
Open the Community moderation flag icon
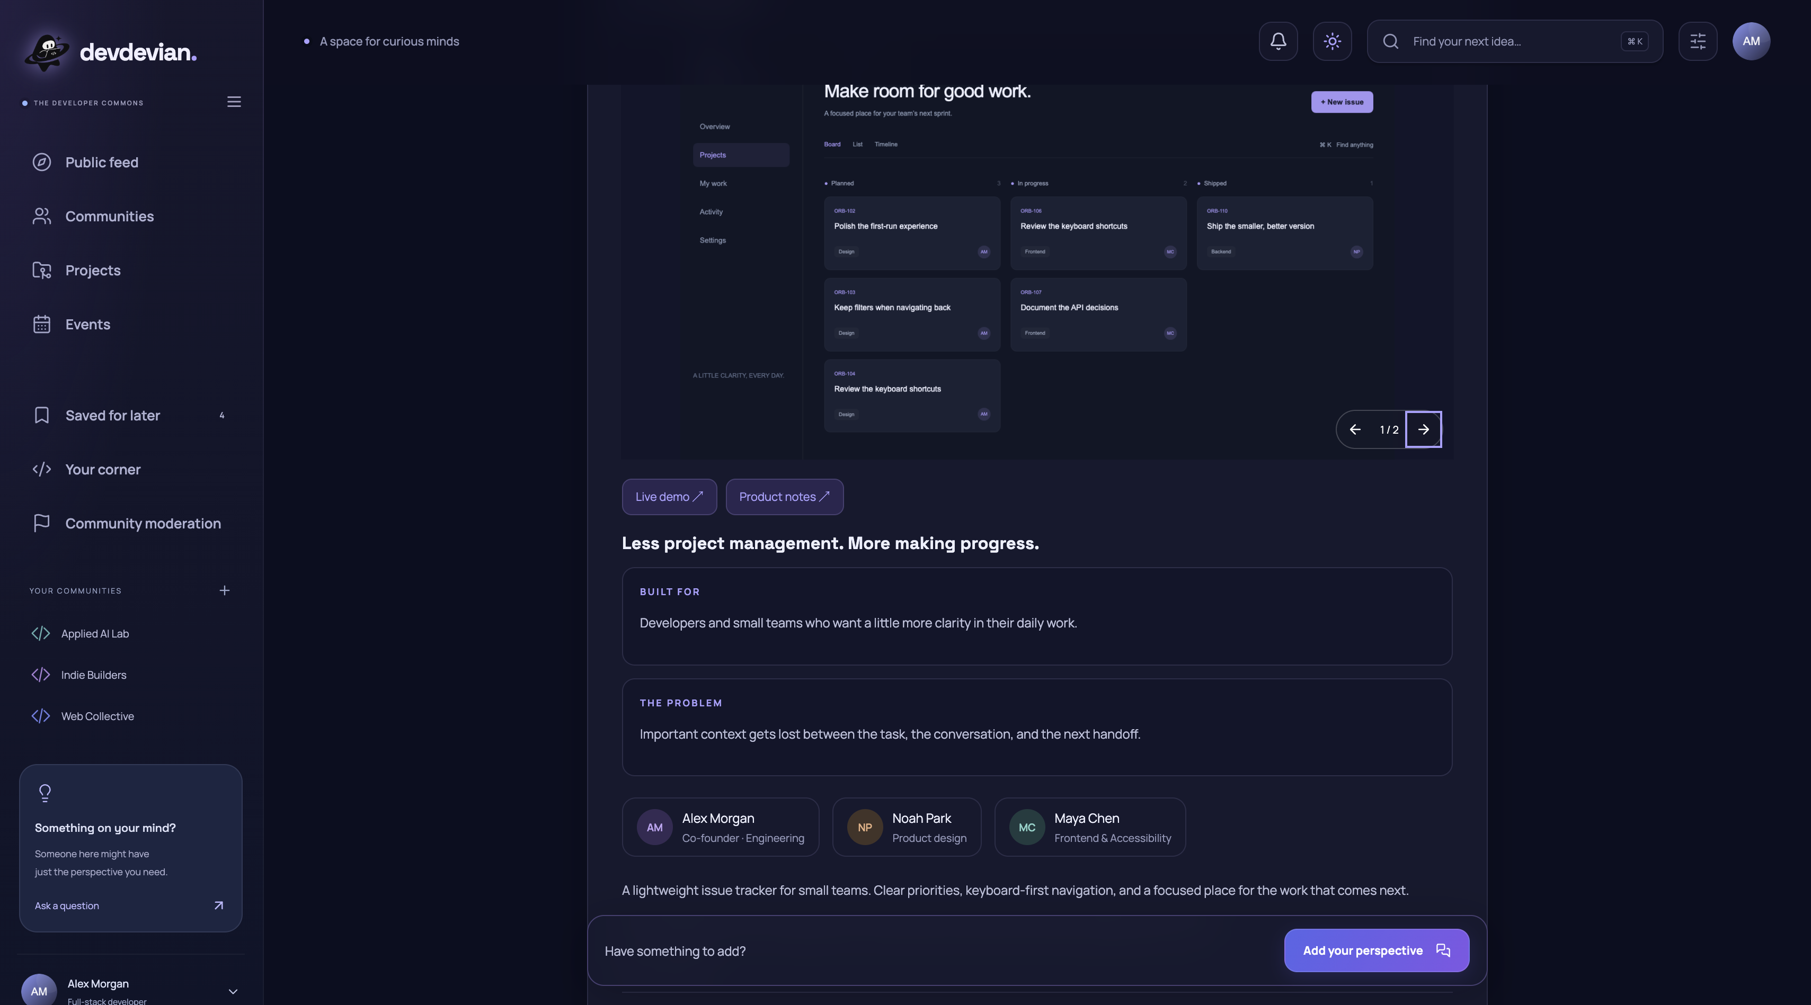(41, 524)
